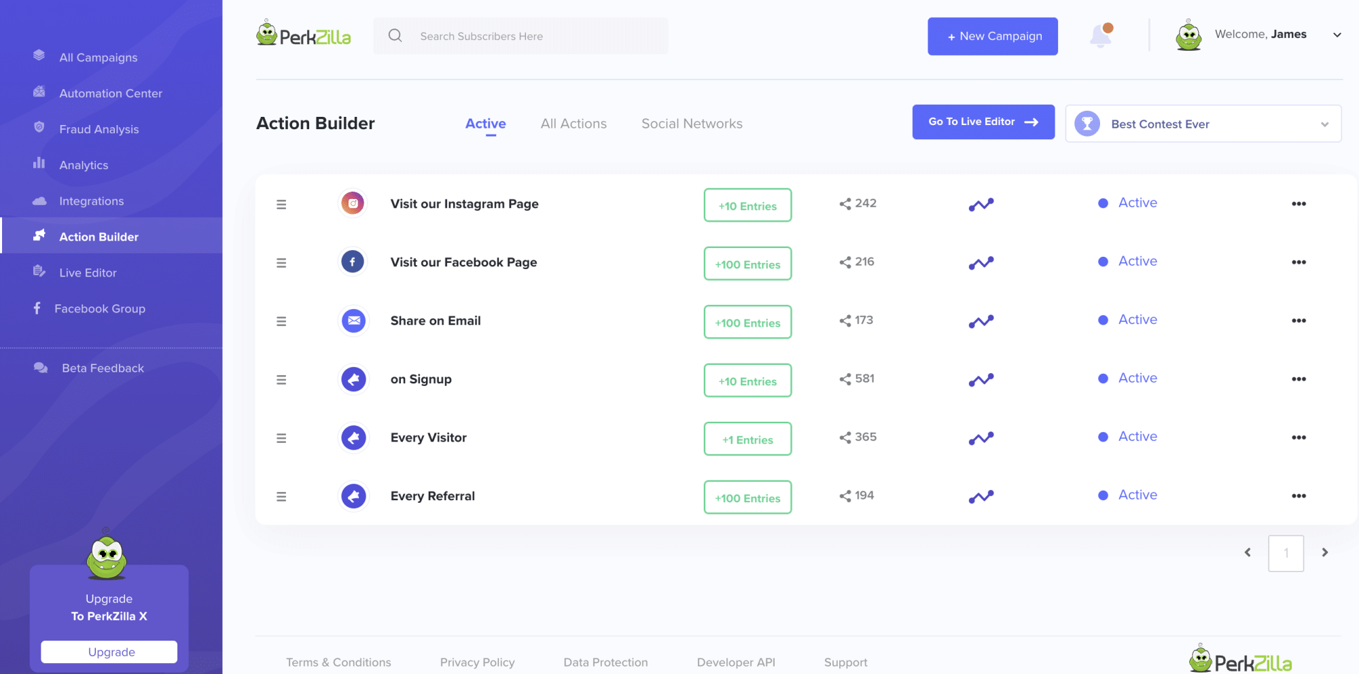Click the Instagram icon in the first row
1359x674 pixels.
[353, 203]
